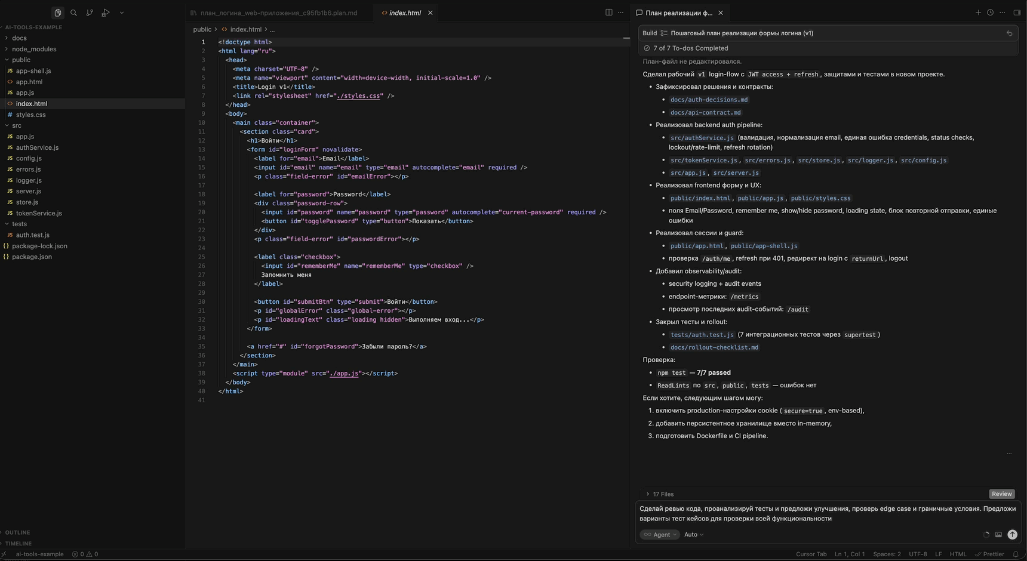Open tokenService.js in the explorer

click(39, 213)
